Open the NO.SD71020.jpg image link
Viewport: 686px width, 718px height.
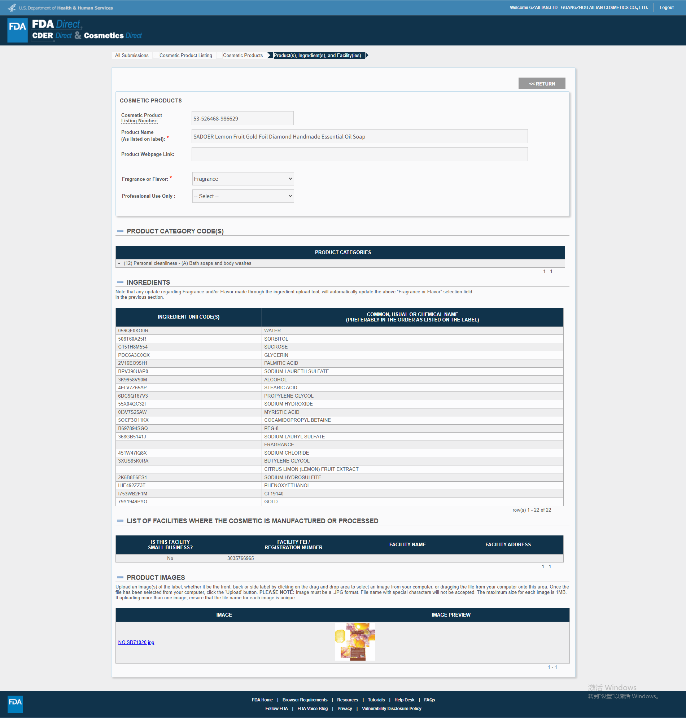point(136,642)
